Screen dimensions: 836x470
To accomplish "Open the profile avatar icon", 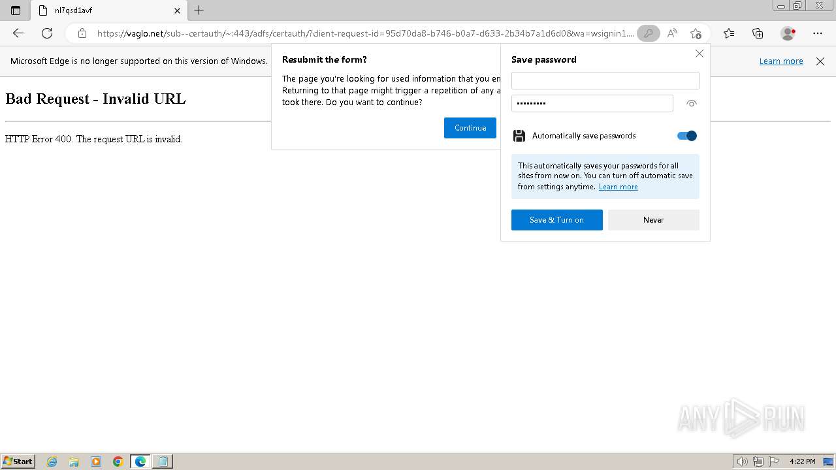I will (x=788, y=33).
